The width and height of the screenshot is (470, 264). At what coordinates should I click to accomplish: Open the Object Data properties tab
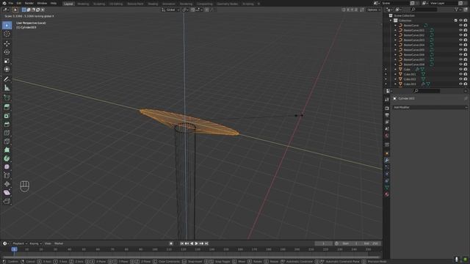[x=387, y=188]
